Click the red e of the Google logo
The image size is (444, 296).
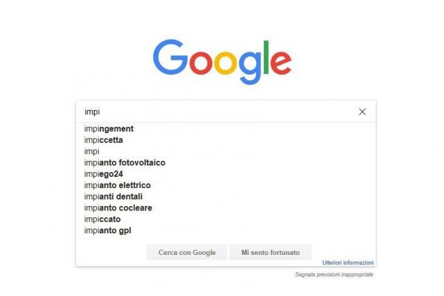point(281,62)
